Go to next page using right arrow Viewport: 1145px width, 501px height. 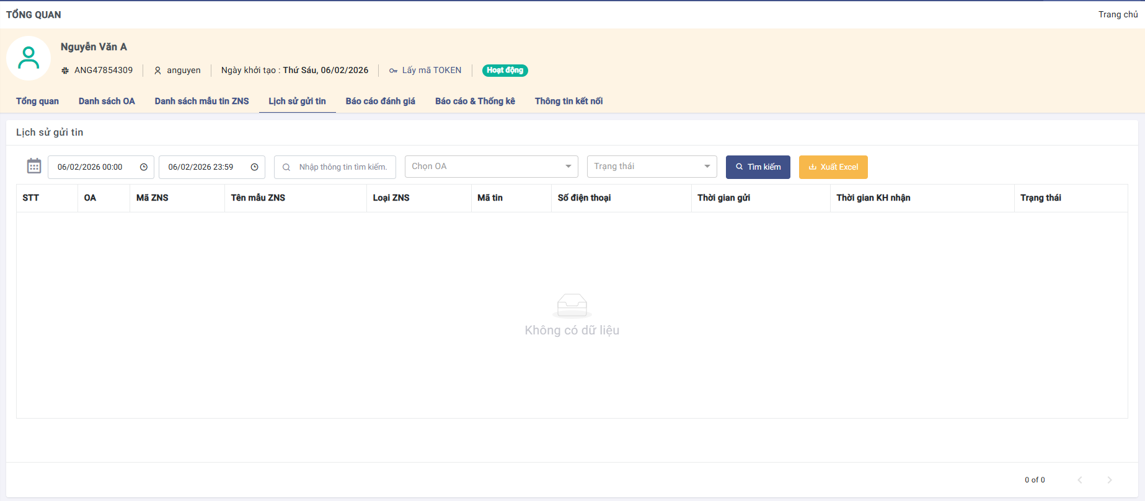[x=1109, y=480]
